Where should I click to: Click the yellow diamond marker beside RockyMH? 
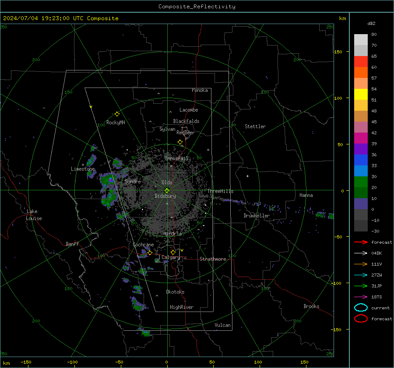[117, 114]
